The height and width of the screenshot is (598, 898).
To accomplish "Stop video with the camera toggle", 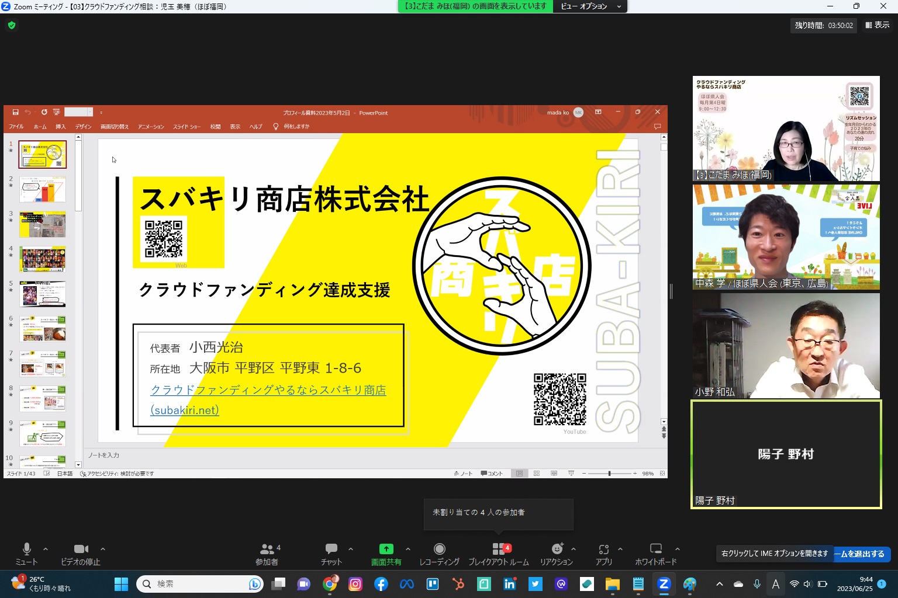I will point(81,549).
